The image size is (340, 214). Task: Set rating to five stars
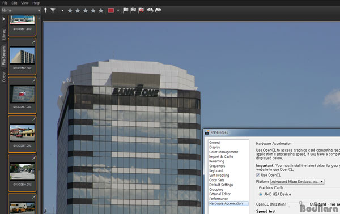pyautogui.click(x=101, y=10)
